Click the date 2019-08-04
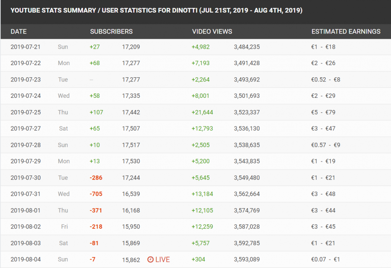Screen dimensions: 391x268 (26, 259)
